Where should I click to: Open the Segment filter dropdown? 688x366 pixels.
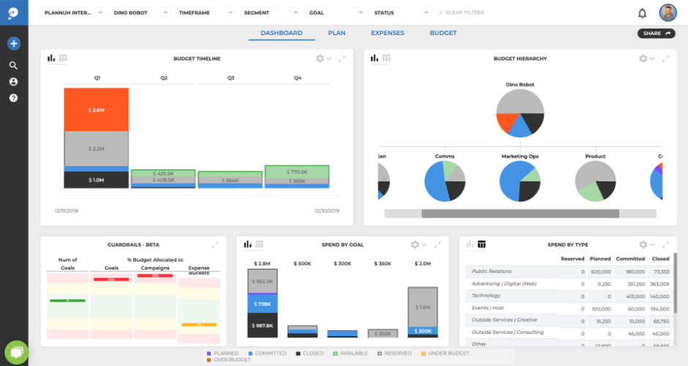click(270, 13)
